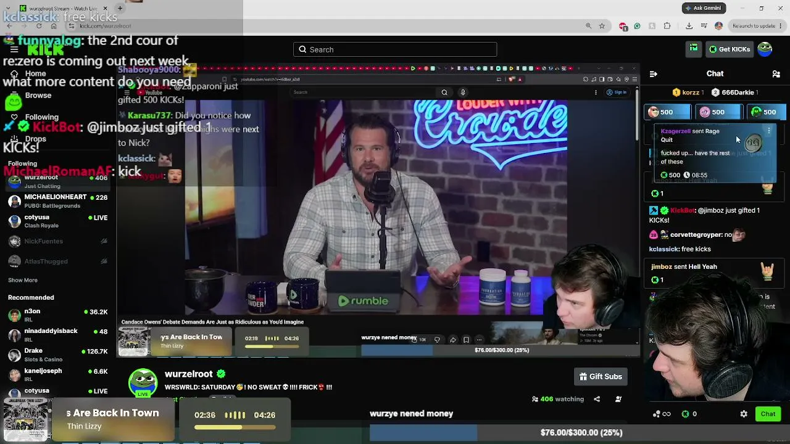The width and height of the screenshot is (790, 444).
Task: Open recommended channel Drake
Action: coord(59,355)
